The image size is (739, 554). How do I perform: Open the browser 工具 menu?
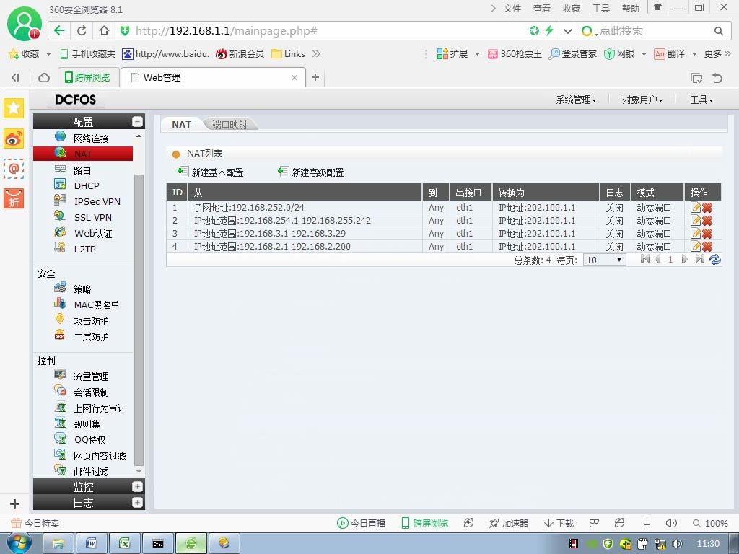(x=601, y=9)
